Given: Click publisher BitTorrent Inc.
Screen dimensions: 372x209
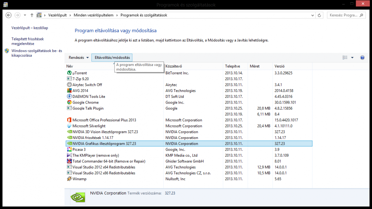Looking at the screenshot, I should [177, 73].
